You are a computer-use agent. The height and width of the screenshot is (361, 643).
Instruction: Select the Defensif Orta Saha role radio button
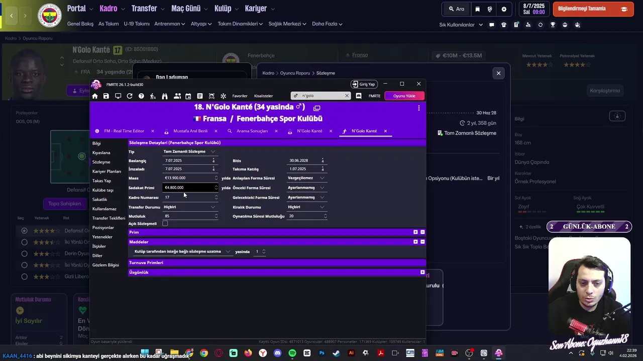tap(24, 231)
